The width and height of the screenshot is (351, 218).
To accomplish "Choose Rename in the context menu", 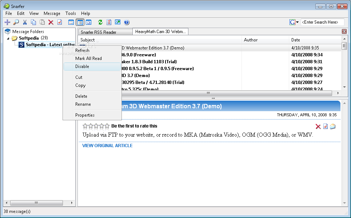I will tap(92, 104).
